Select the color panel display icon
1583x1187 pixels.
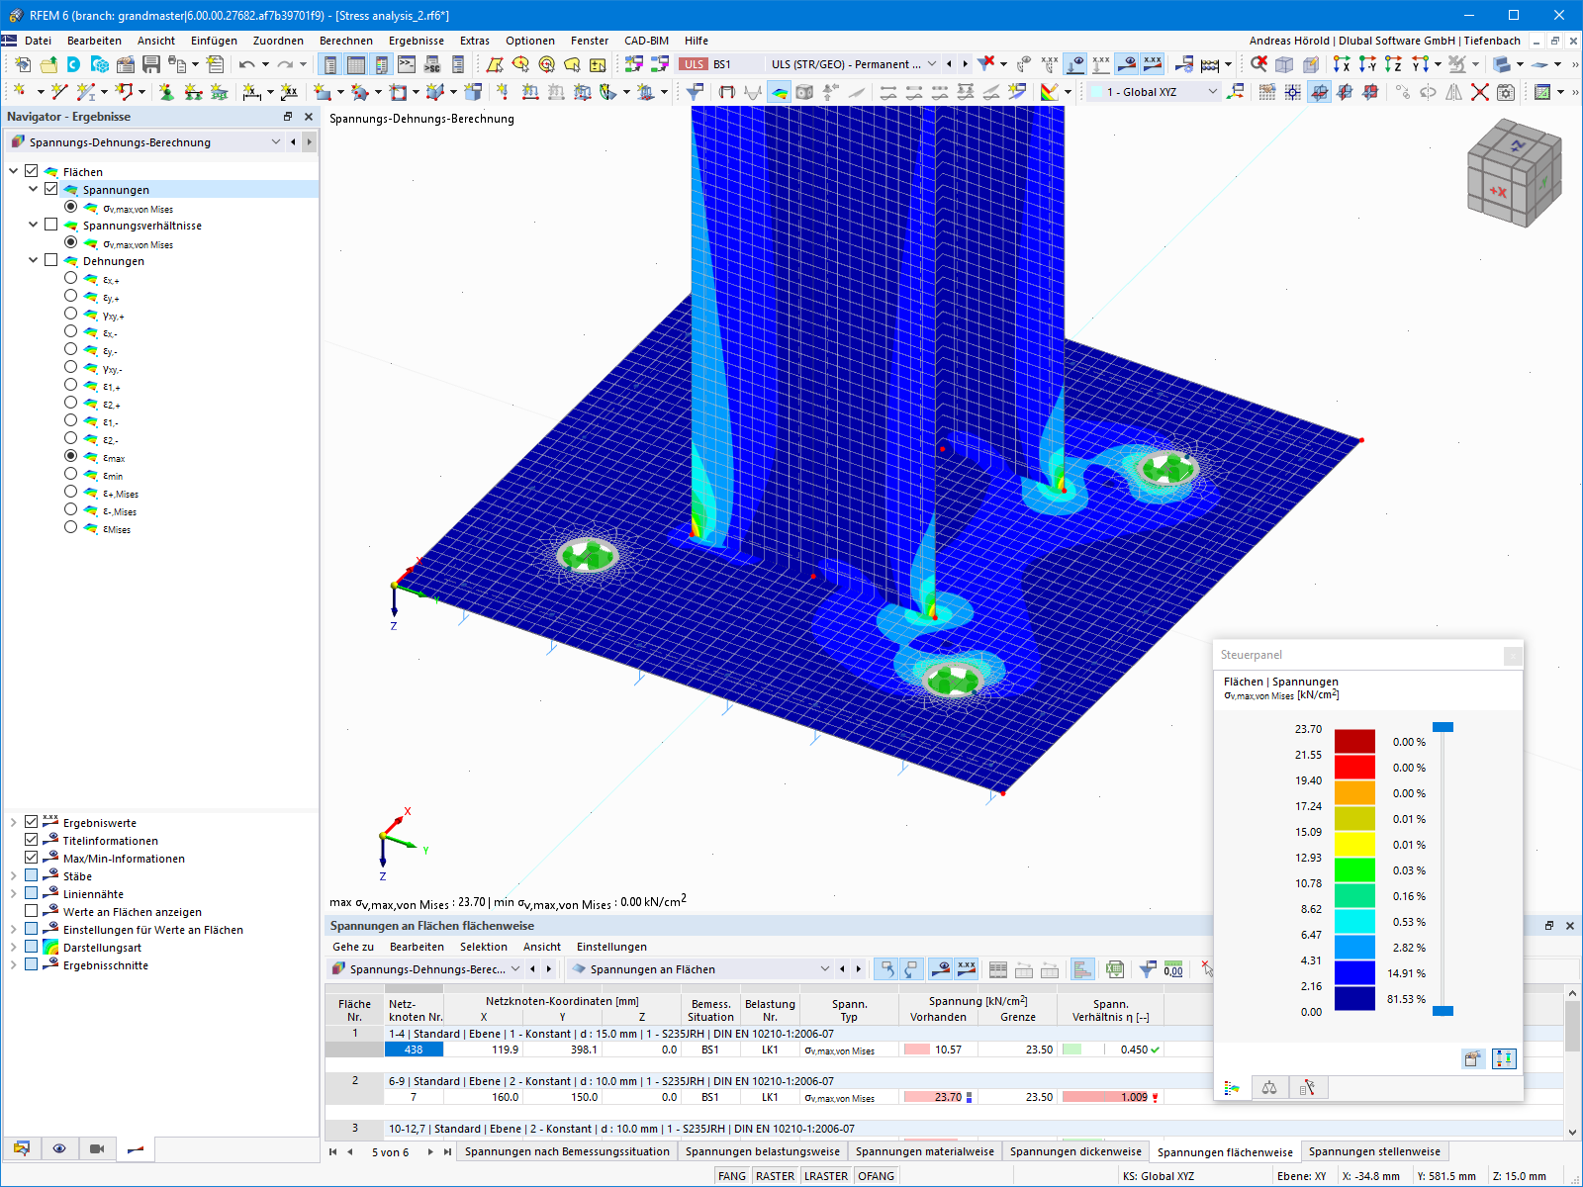1233,1086
